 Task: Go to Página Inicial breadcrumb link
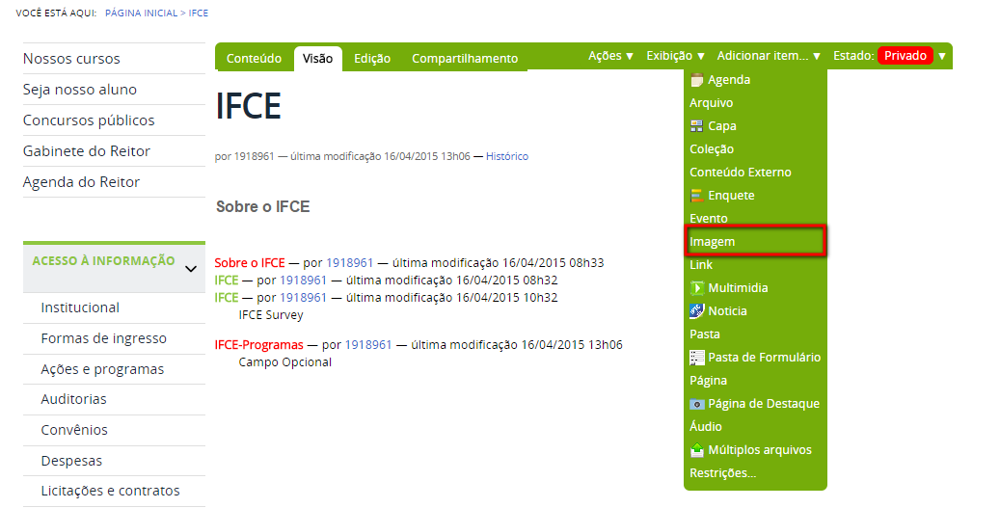coord(141,13)
